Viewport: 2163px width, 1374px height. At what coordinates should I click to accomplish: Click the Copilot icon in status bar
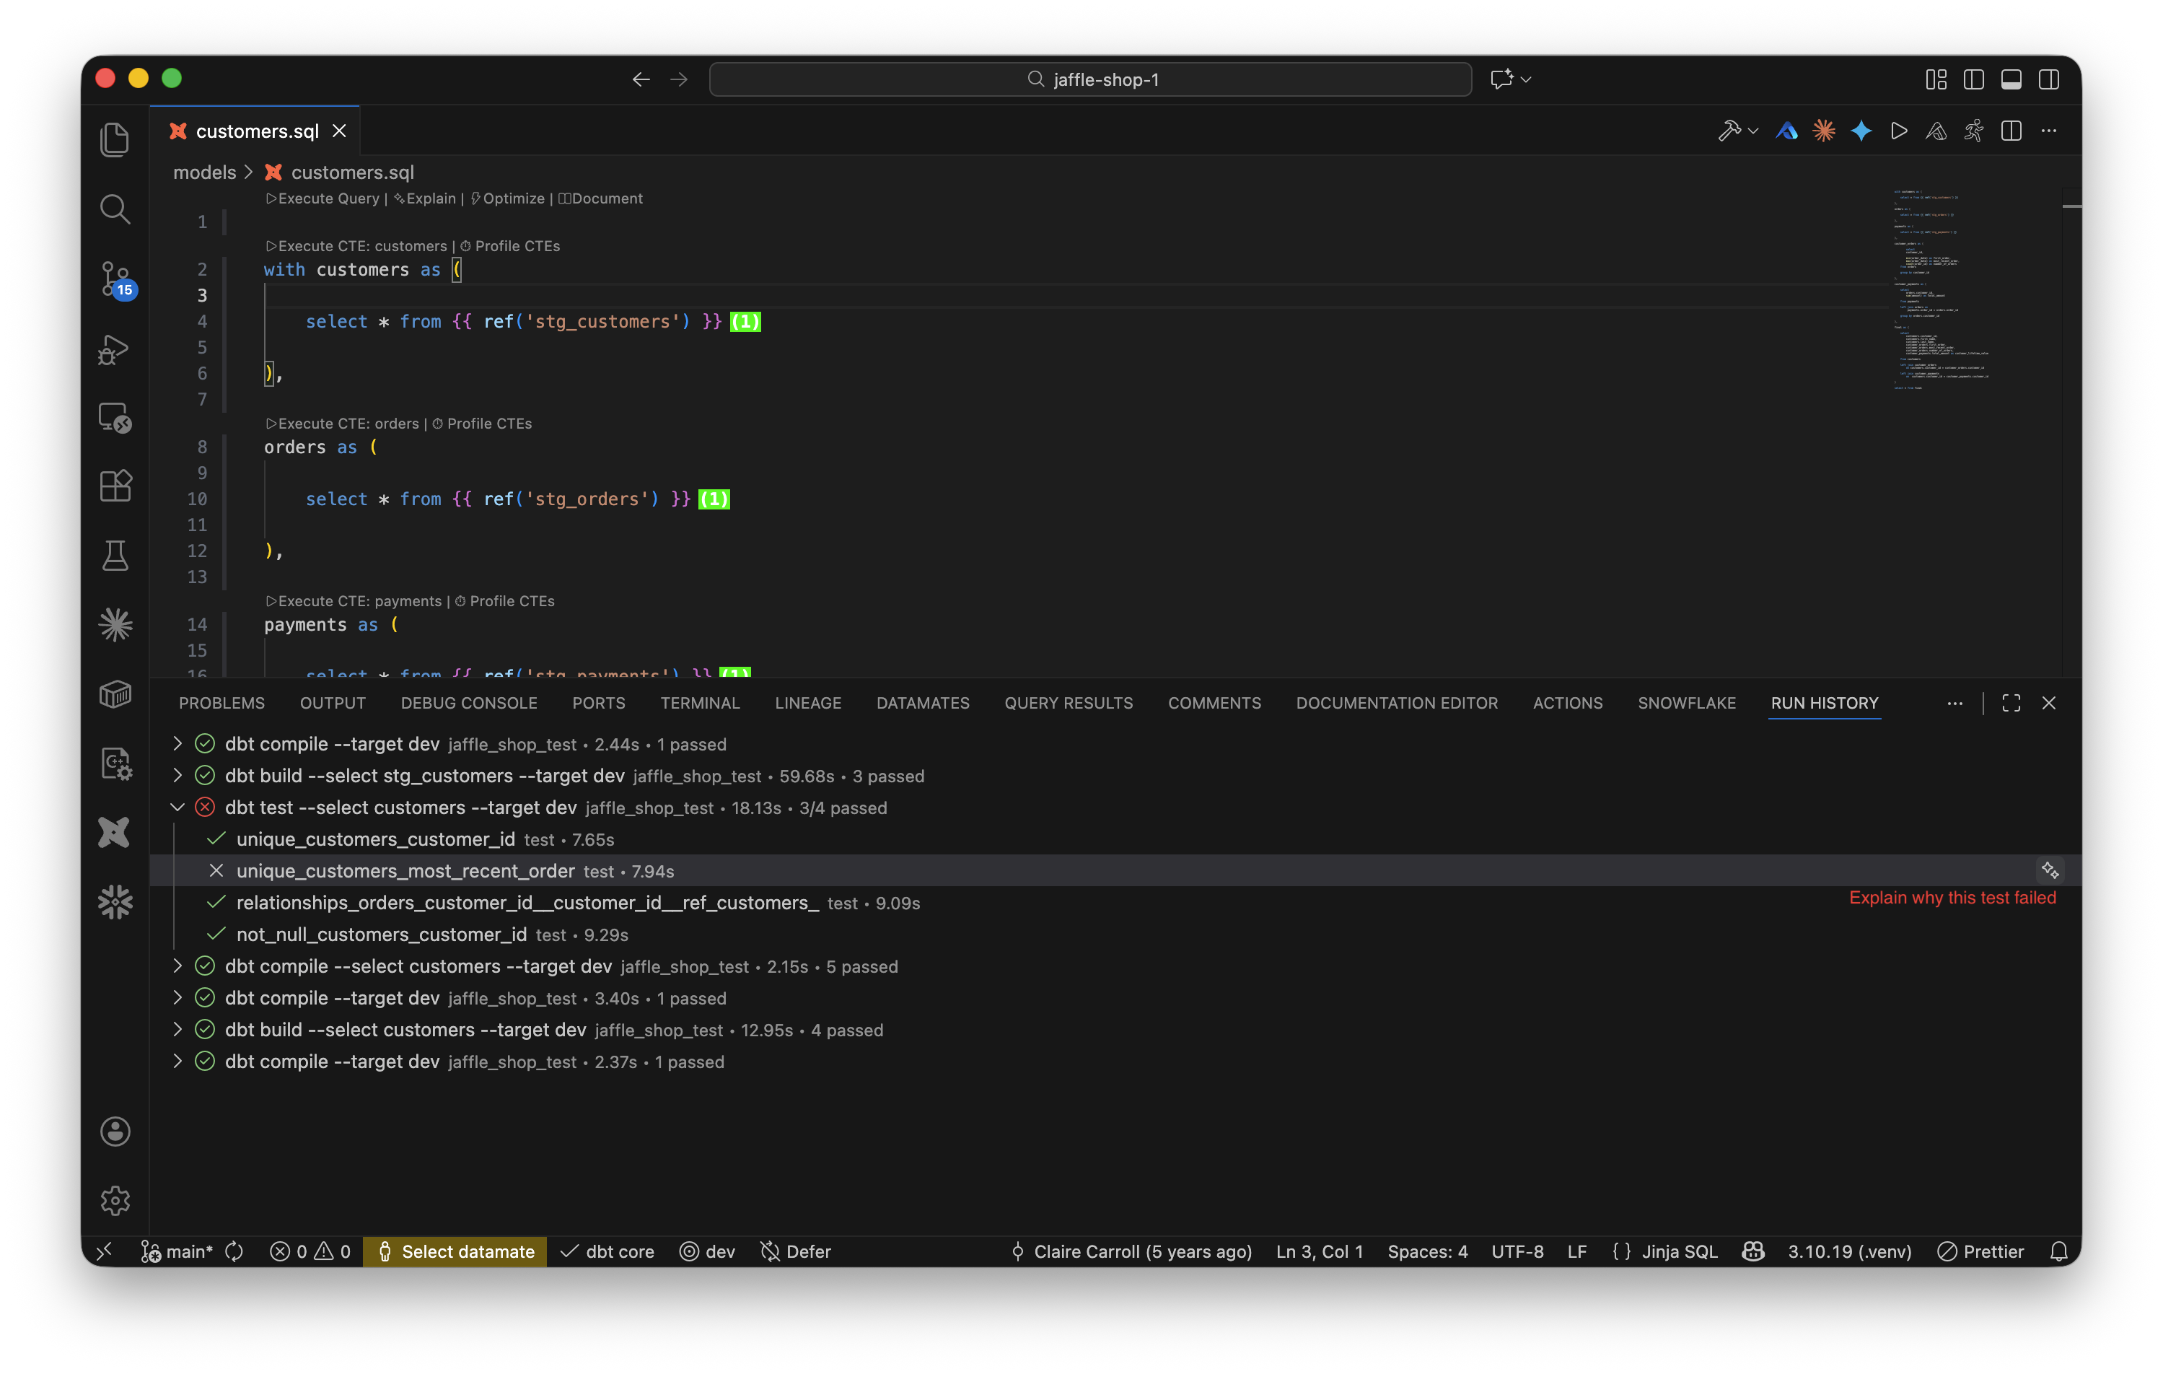pos(1752,1252)
